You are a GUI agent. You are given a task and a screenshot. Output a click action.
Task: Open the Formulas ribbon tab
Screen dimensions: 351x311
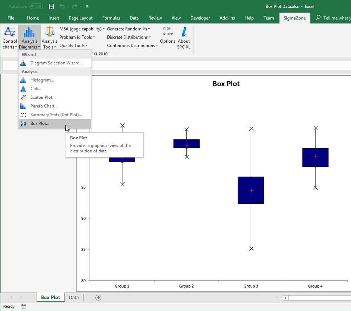click(x=111, y=18)
